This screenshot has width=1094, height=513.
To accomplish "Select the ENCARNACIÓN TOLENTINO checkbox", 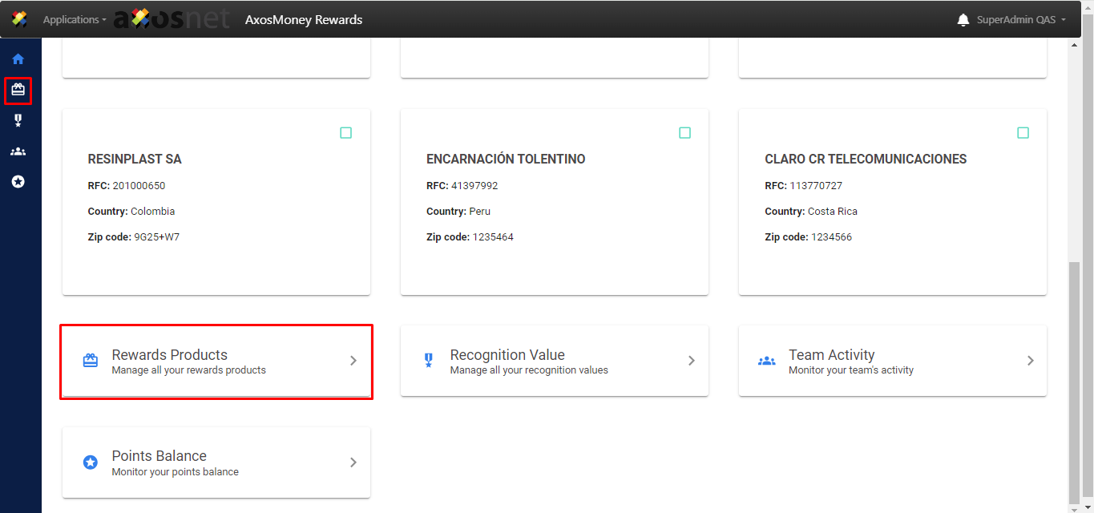I will tap(684, 133).
